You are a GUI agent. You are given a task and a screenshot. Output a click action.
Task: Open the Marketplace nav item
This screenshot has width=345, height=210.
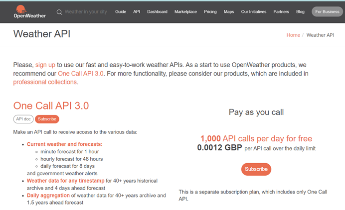pyautogui.click(x=185, y=11)
